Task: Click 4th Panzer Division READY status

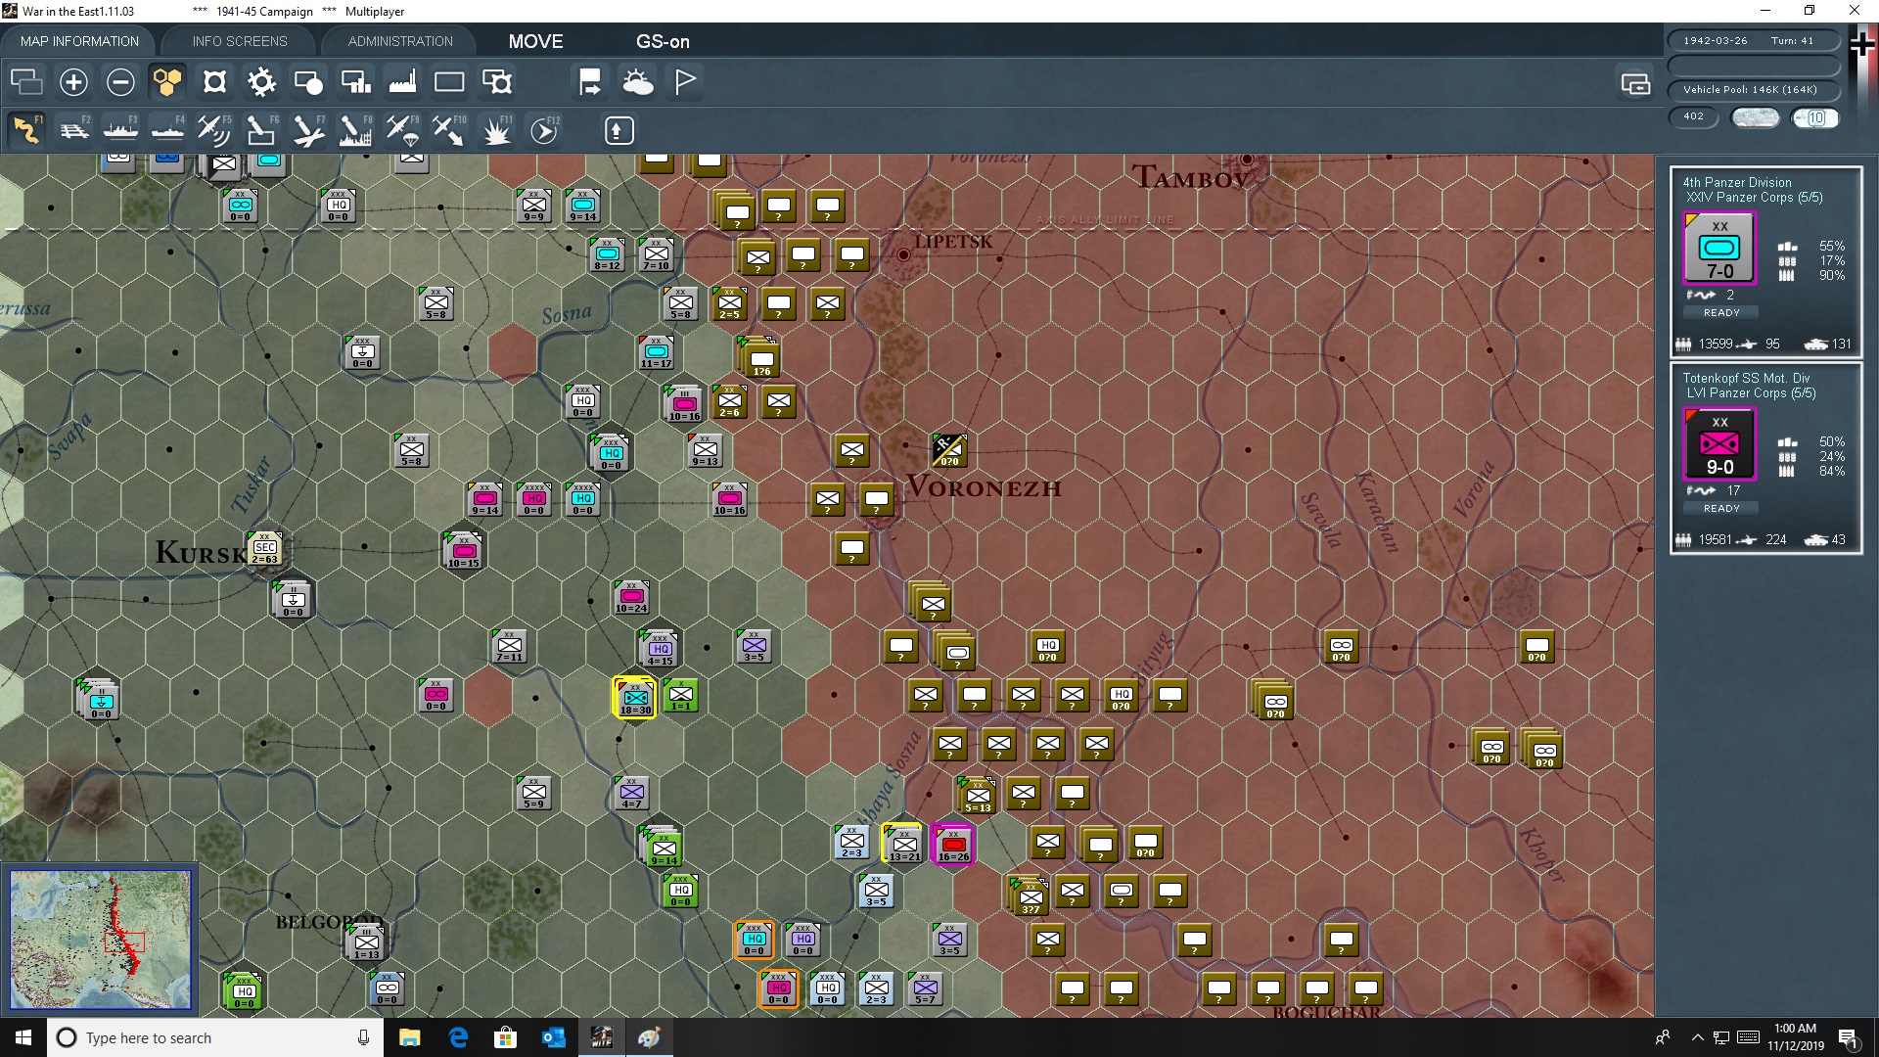Action: click(1721, 312)
